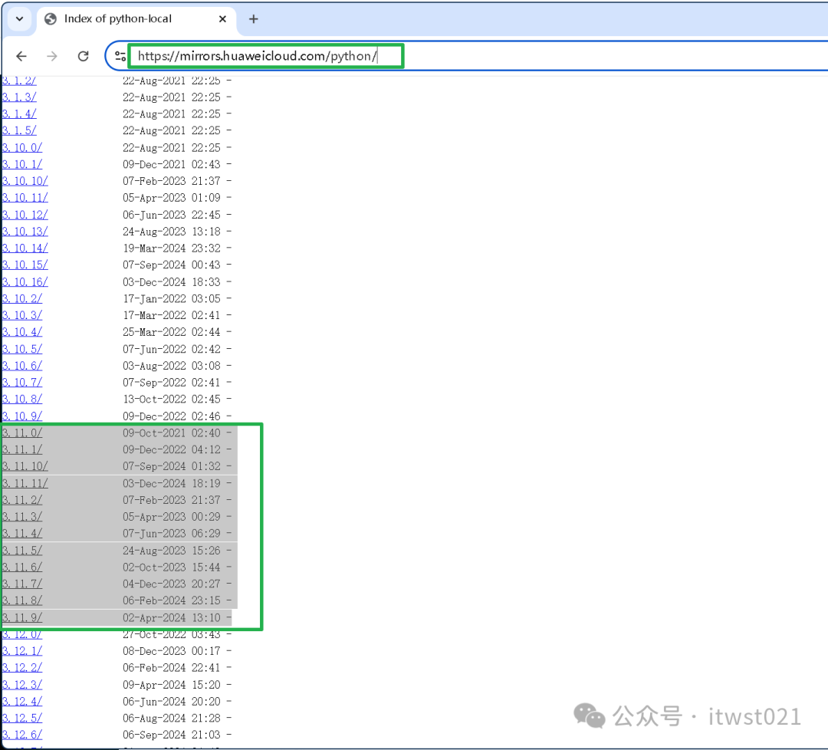Open the 3.10.1/ directory link
The image size is (828, 750).
pos(22,164)
